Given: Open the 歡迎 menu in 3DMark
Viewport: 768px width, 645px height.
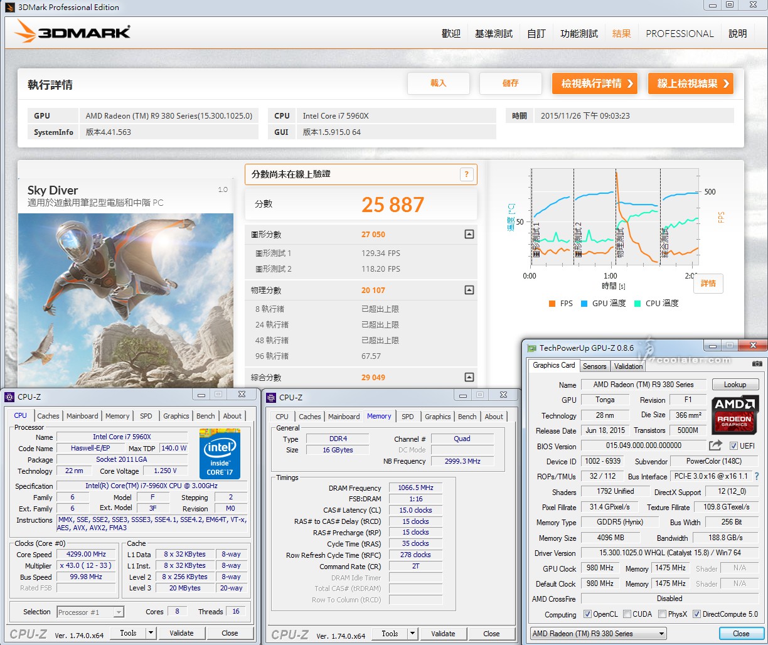Looking at the screenshot, I should [x=451, y=34].
